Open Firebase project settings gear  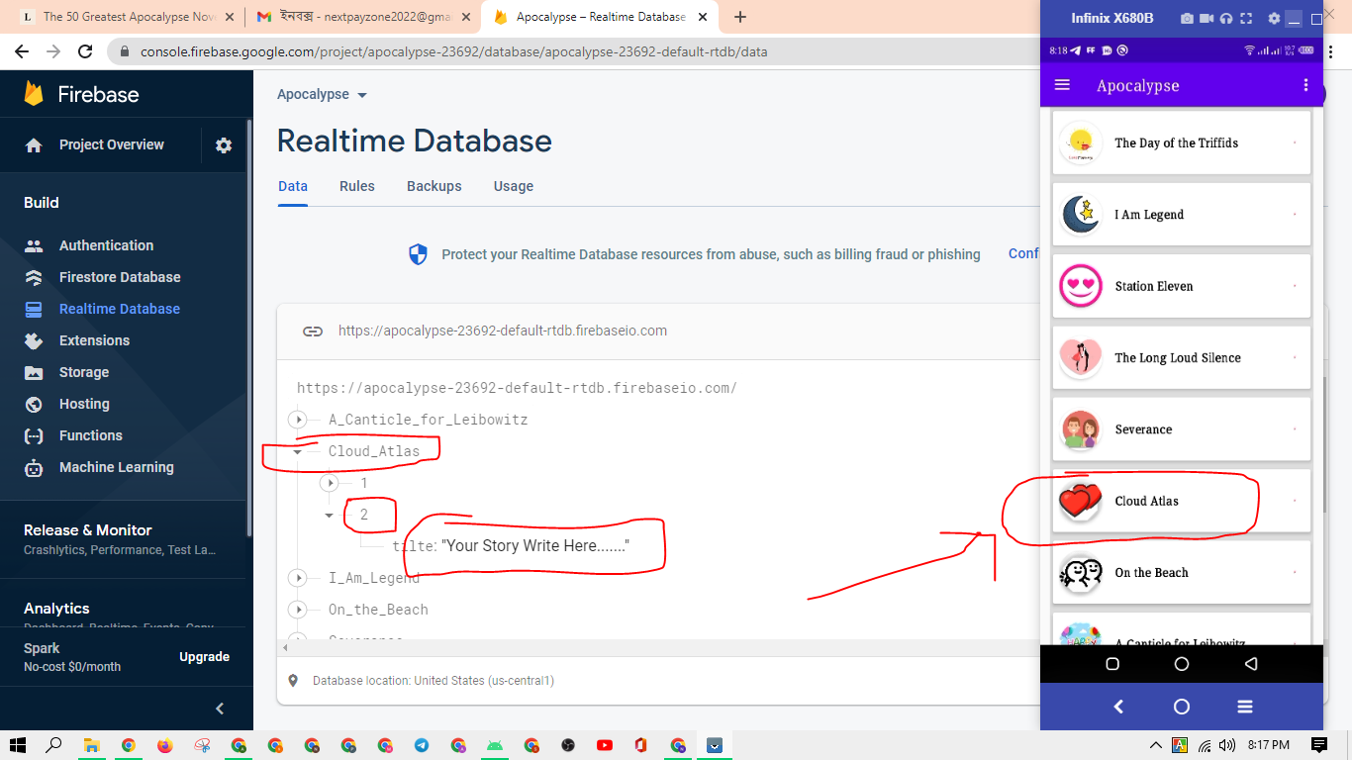(x=224, y=145)
